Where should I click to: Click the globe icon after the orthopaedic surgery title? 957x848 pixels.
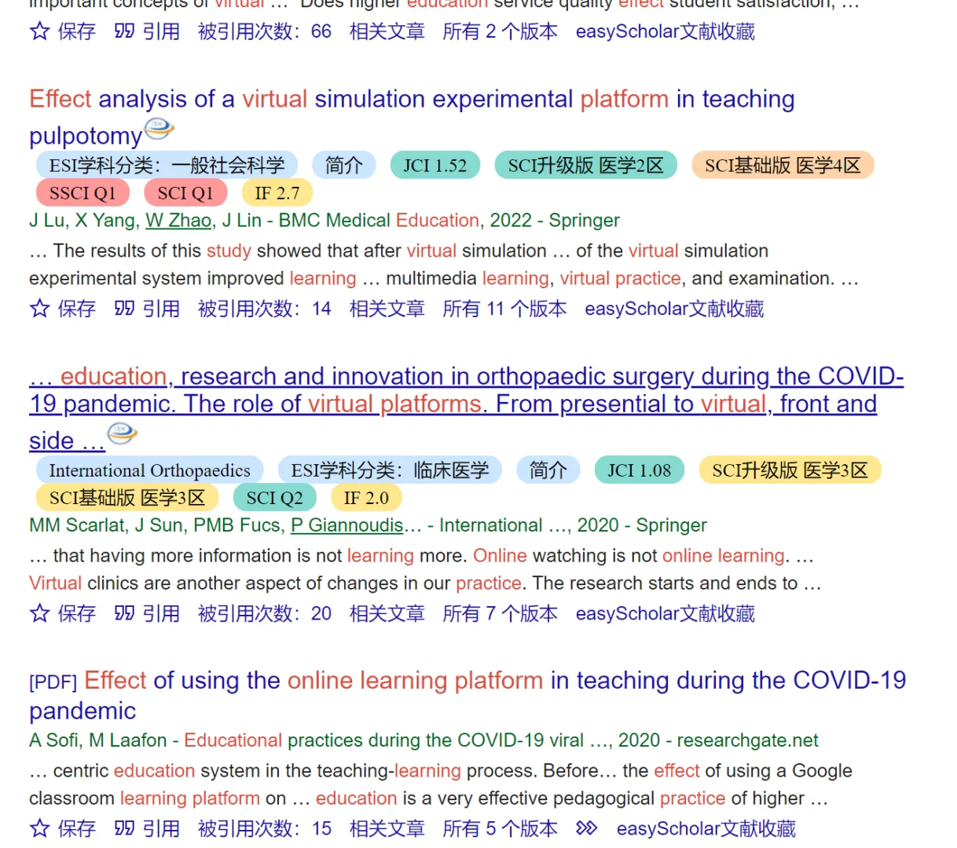click(x=120, y=433)
